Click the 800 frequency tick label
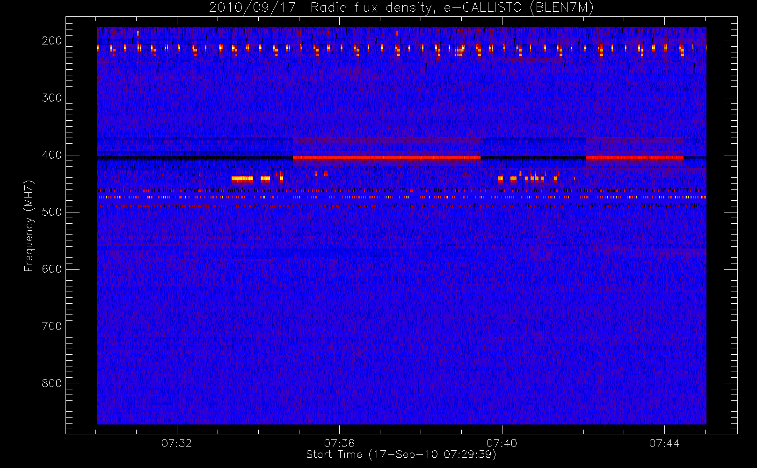757x468 pixels. [52, 383]
